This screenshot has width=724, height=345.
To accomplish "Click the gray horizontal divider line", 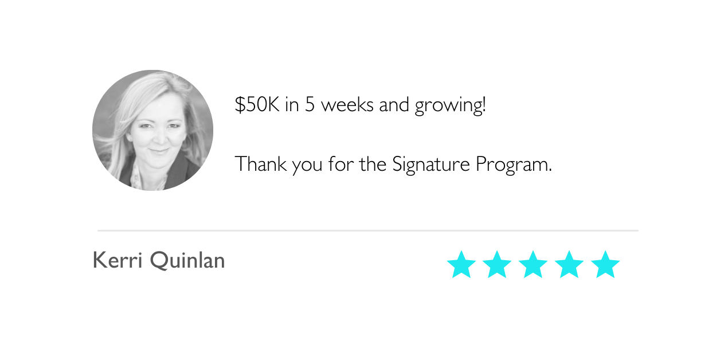I will pyautogui.click(x=367, y=230).
